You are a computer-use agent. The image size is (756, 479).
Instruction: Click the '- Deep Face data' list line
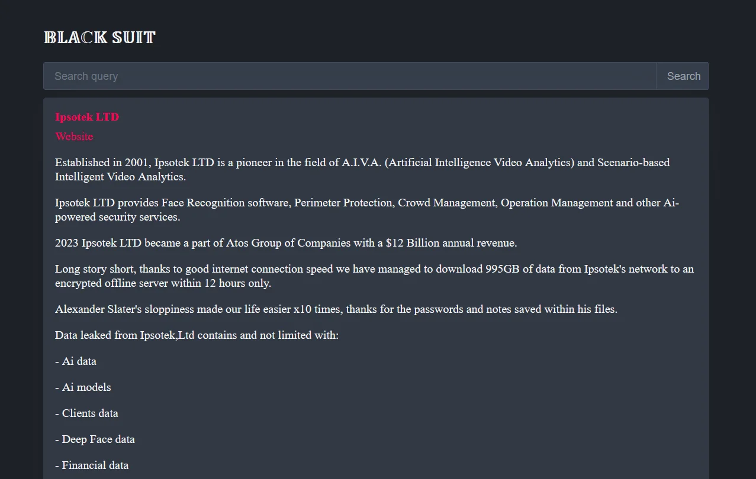[x=95, y=439]
